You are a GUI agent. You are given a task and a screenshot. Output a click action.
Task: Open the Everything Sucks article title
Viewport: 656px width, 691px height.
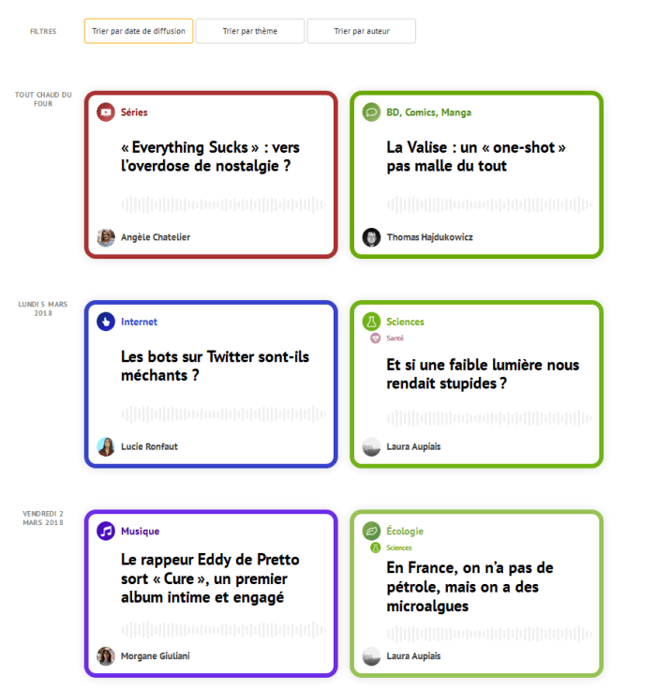[x=211, y=157]
